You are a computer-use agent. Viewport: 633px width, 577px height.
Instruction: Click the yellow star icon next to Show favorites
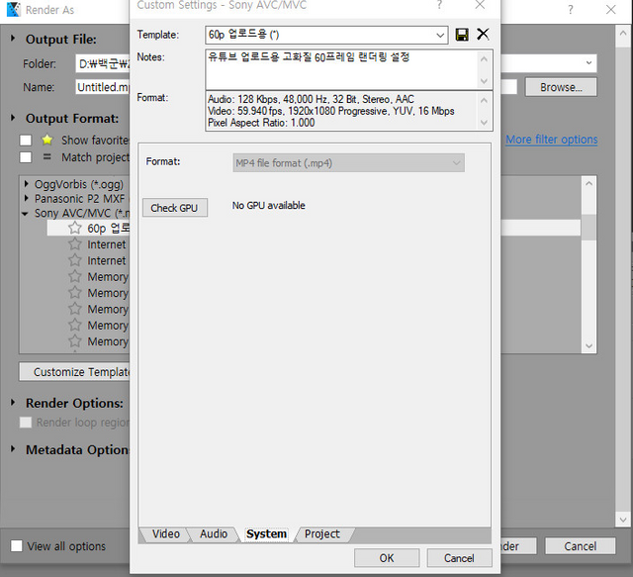(x=47, y=140)
